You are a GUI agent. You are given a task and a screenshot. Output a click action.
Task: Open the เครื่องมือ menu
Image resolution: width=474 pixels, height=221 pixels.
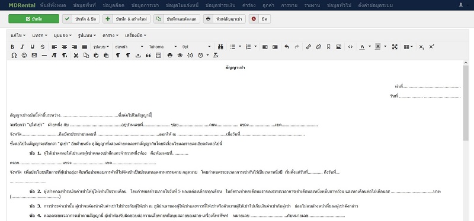[136, 35]
